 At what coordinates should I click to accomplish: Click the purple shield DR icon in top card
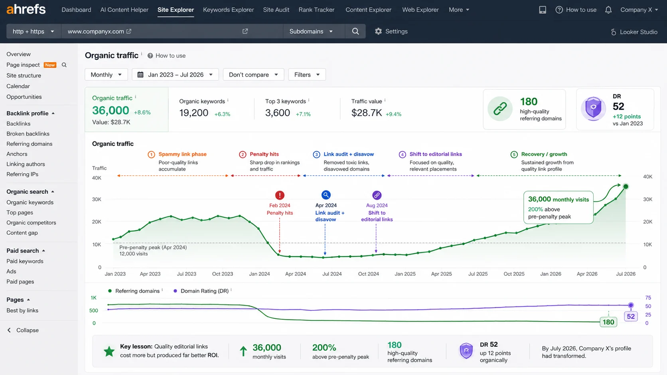coord(593,108)
